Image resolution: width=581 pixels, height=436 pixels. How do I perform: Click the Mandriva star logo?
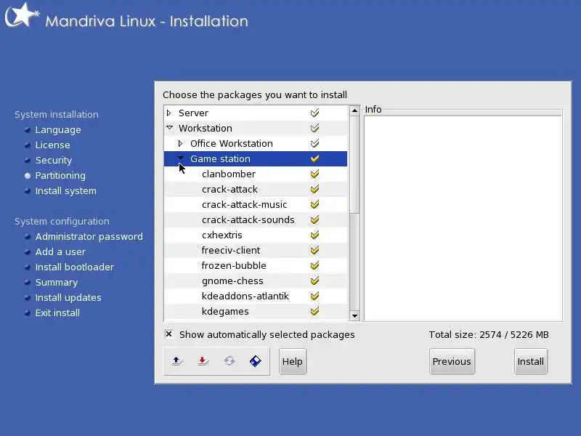point(22,15)
